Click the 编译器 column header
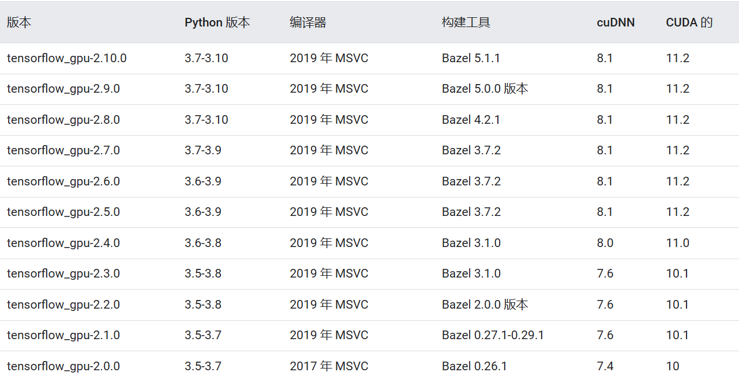739x376 pixels. (x=308, y=22)
